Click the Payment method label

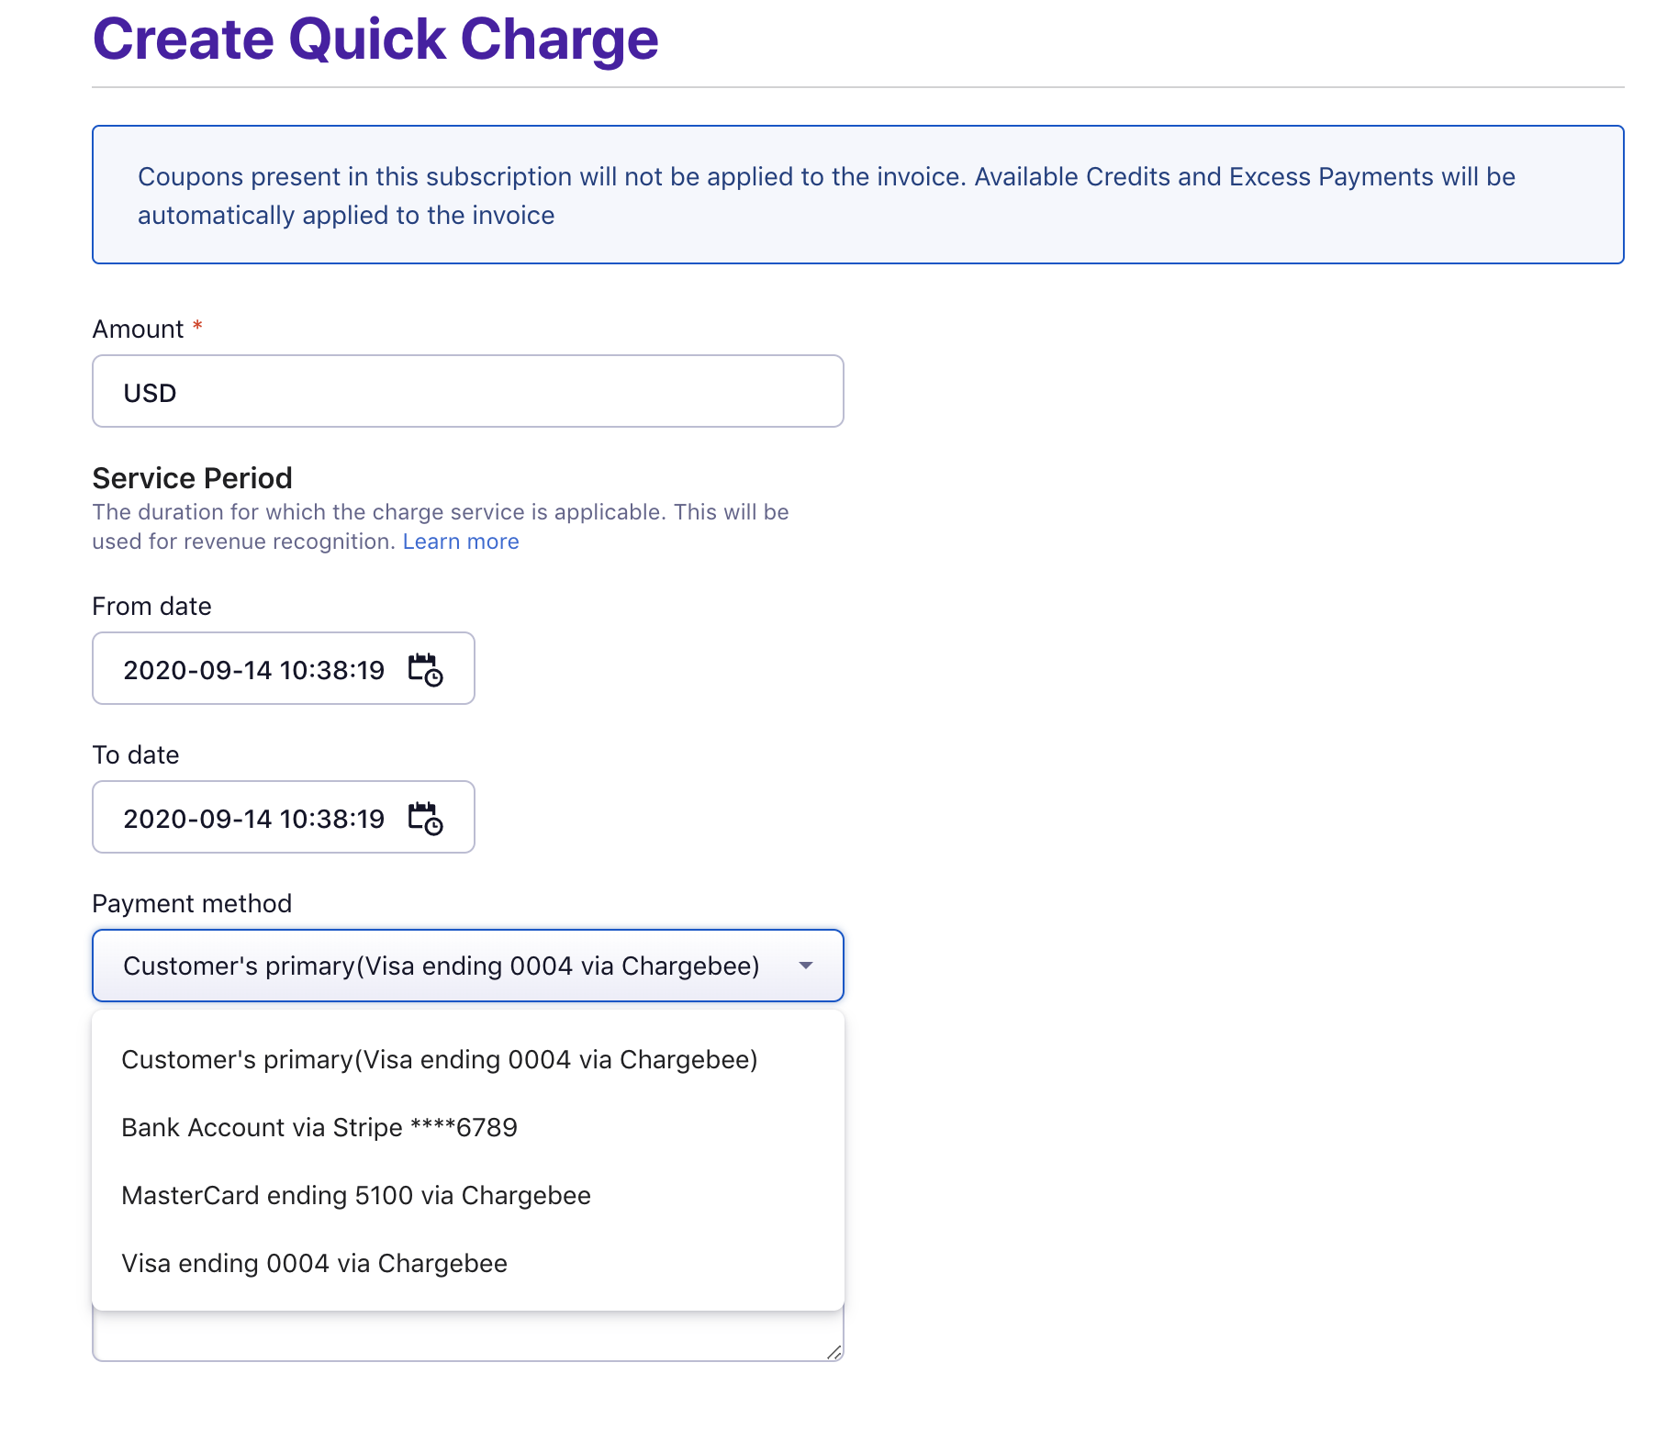click(192, 903)
